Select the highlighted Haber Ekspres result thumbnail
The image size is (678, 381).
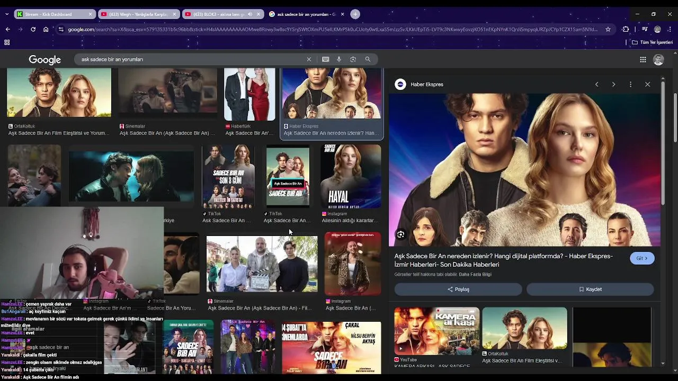point(332,93)
